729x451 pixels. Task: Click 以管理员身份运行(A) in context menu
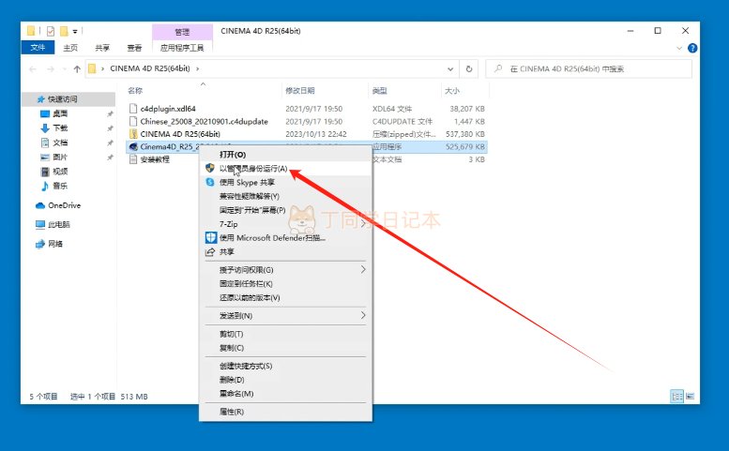coord(253,168)
